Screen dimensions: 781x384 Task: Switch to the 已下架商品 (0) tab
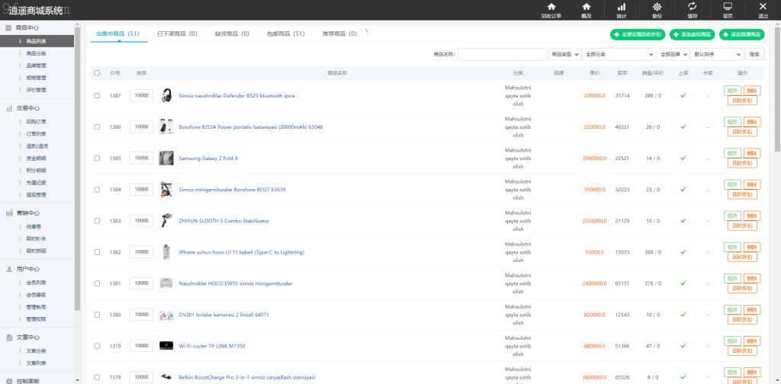177,34
